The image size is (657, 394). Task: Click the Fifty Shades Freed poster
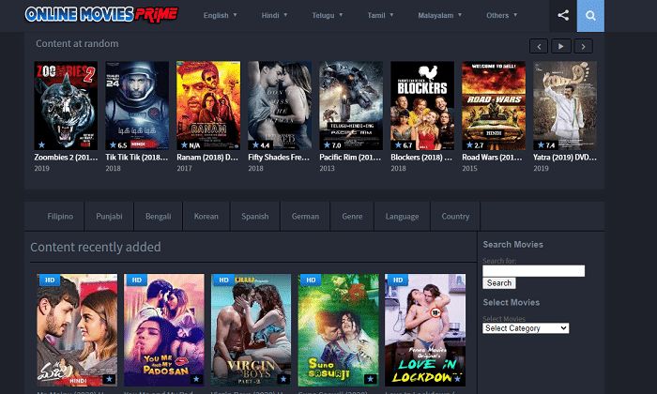pos(280,105)
